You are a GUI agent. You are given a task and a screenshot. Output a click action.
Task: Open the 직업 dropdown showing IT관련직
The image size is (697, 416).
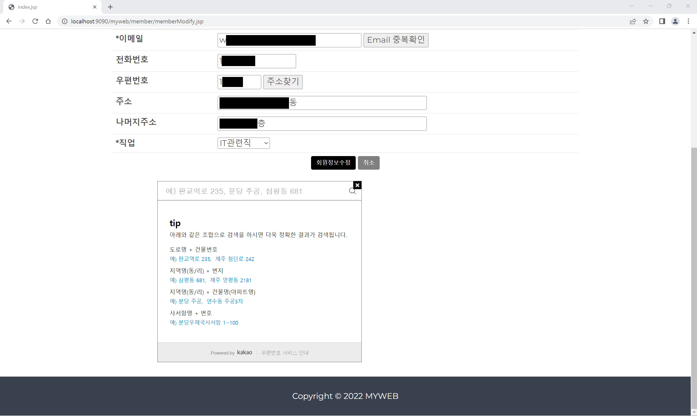[243, 143]
